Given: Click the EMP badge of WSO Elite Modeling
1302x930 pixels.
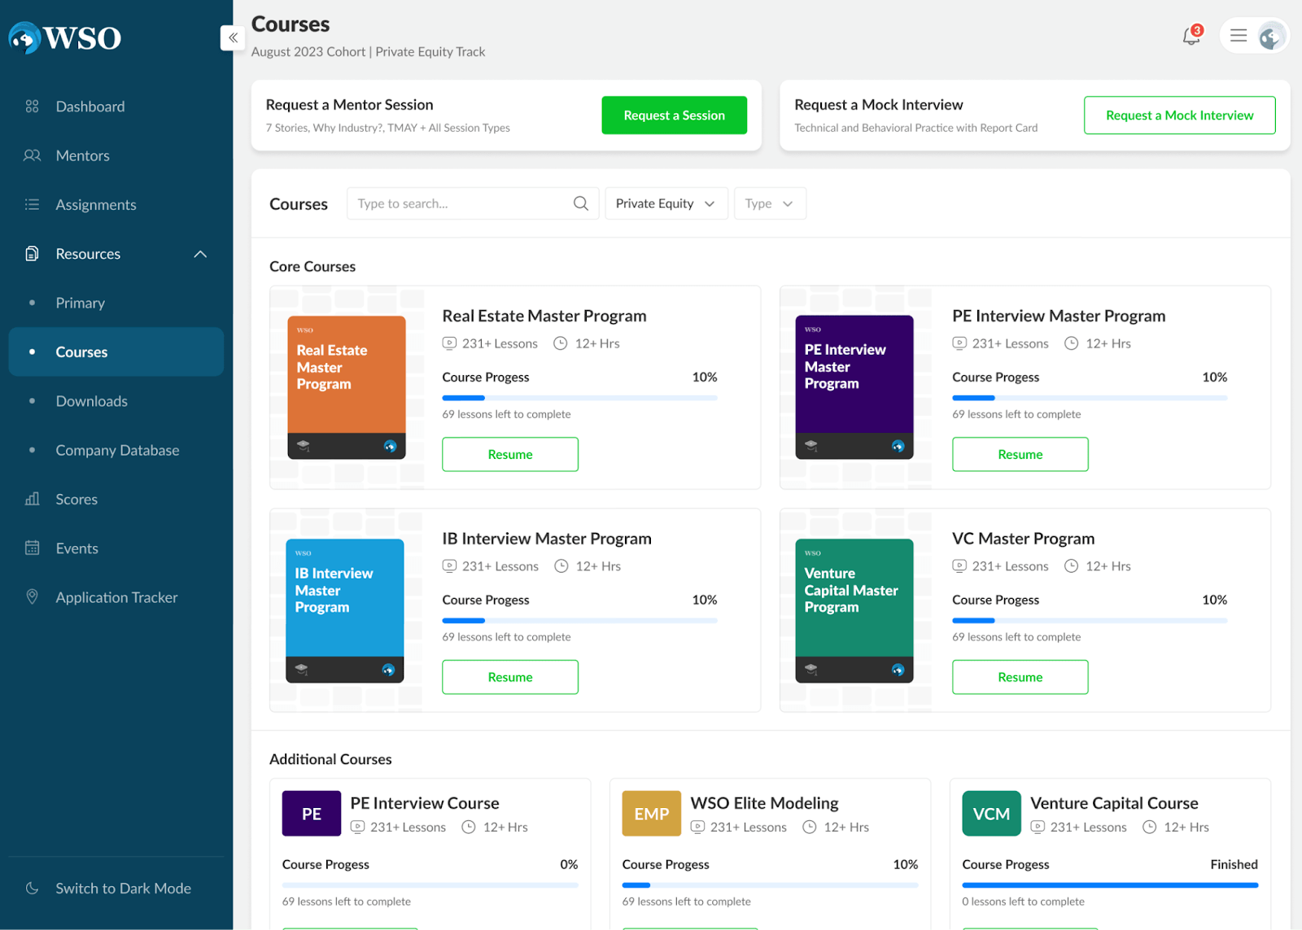Looking at the screenshot, I should click(652, 814).
